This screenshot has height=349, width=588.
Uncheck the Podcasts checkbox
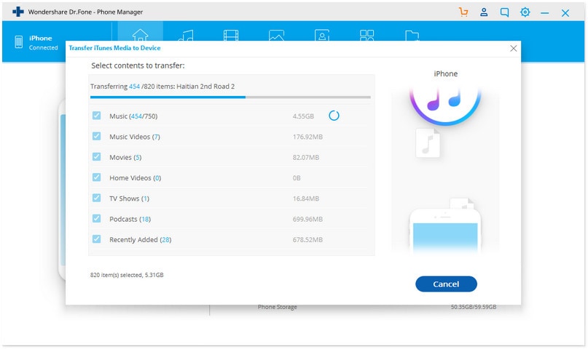pos(96,218)
